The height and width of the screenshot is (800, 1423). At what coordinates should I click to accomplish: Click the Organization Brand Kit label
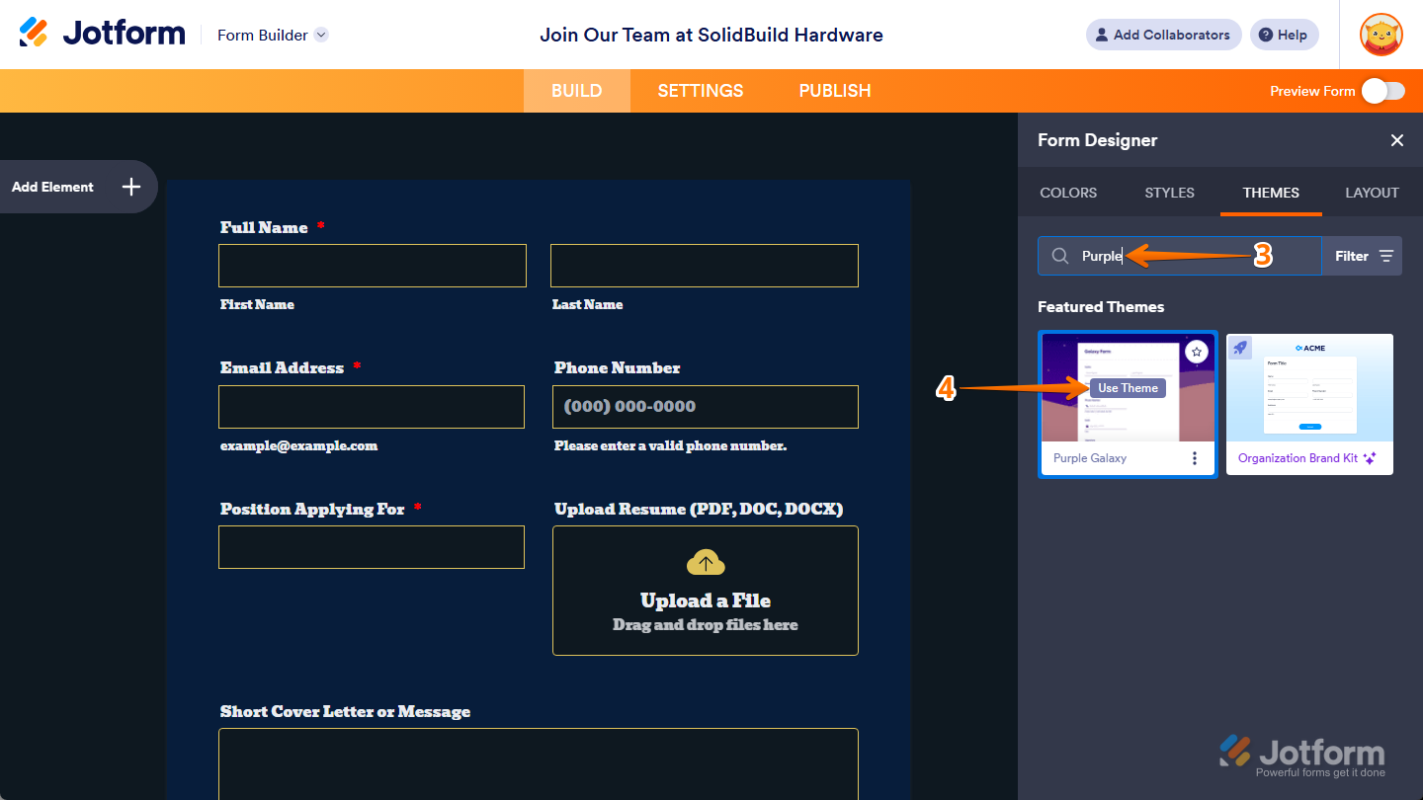[x=1298, y=458]
